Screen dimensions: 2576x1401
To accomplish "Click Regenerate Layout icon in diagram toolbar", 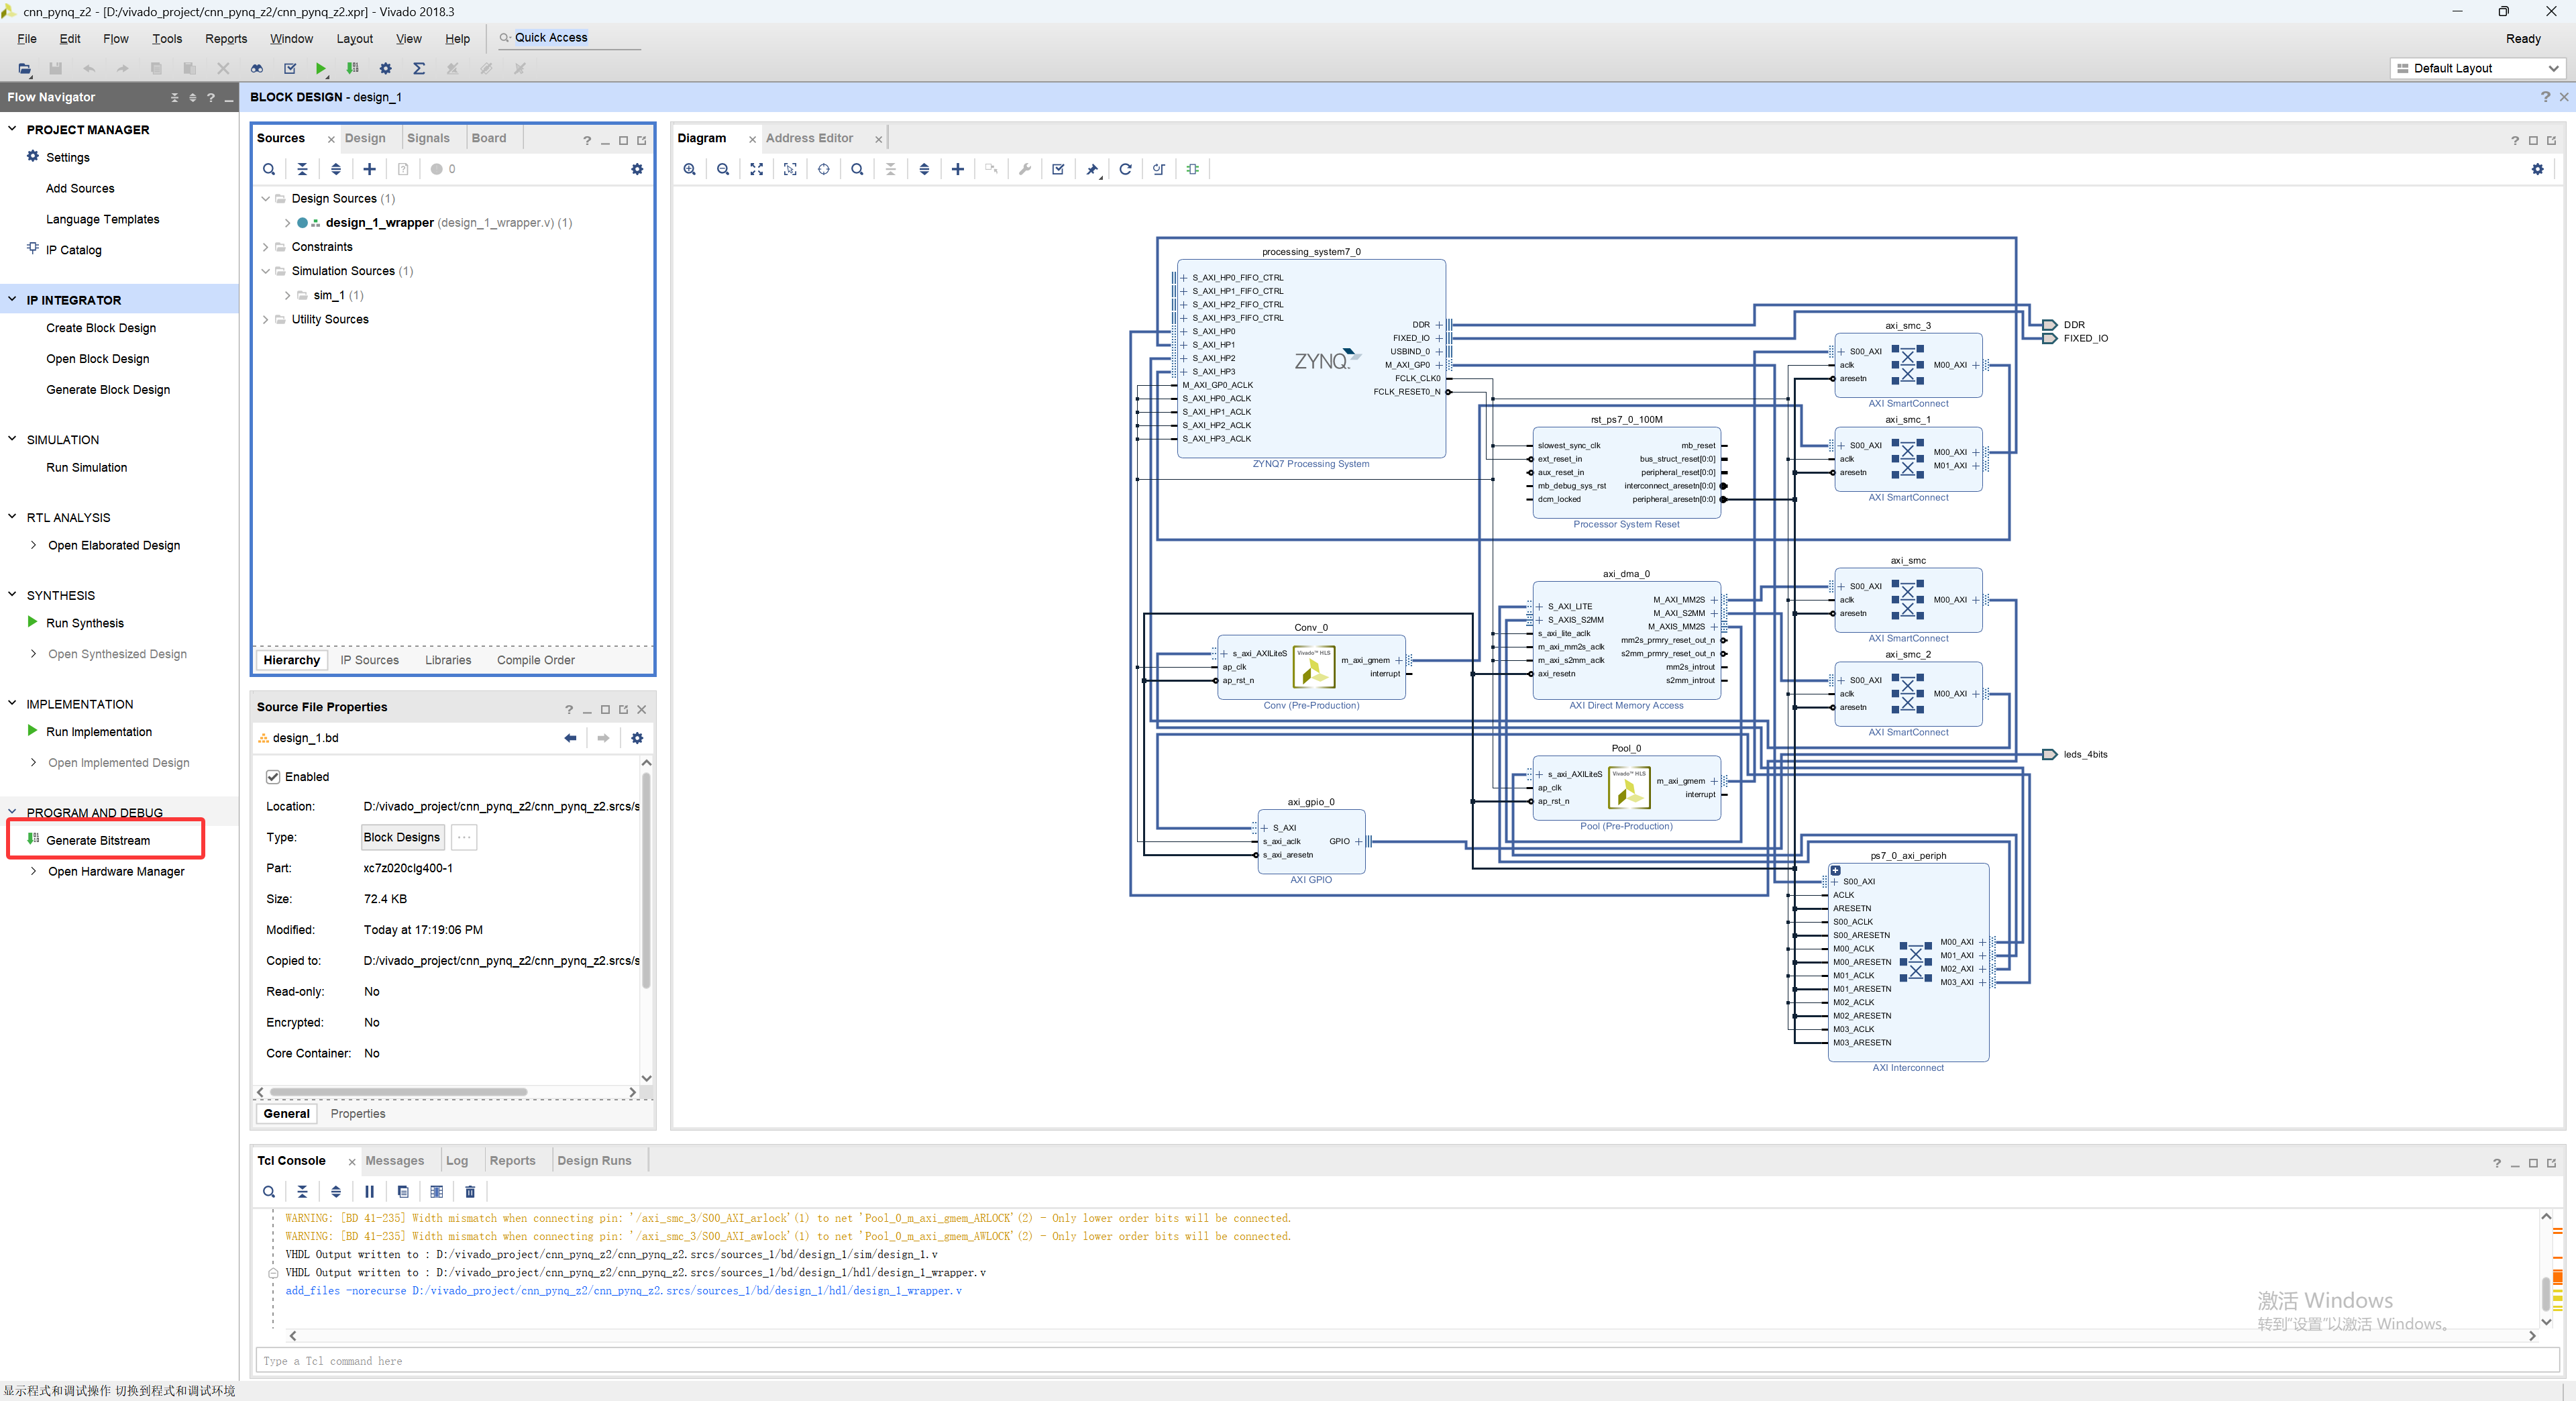I will tap(1125, 169).
